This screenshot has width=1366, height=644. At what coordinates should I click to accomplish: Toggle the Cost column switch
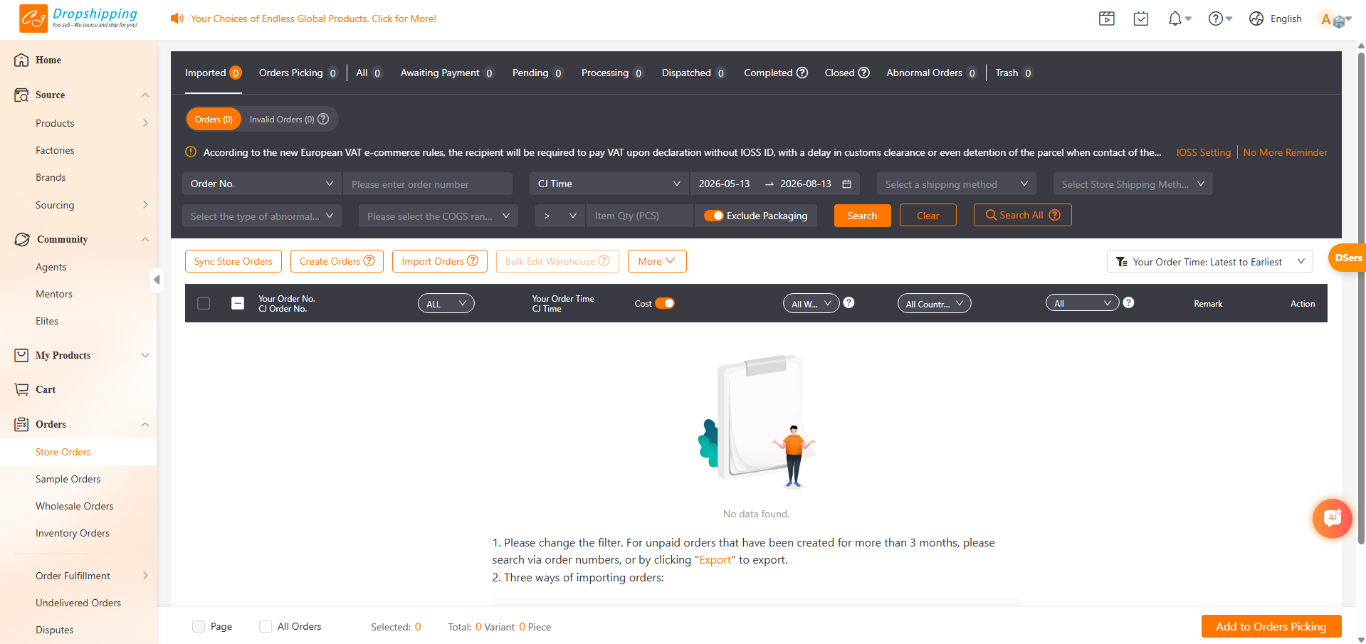pos(665,303)
